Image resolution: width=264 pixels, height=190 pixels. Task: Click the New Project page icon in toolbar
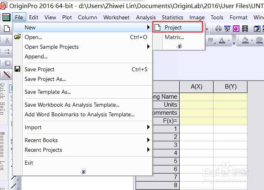pyautogui.click(x=7, y=29)
